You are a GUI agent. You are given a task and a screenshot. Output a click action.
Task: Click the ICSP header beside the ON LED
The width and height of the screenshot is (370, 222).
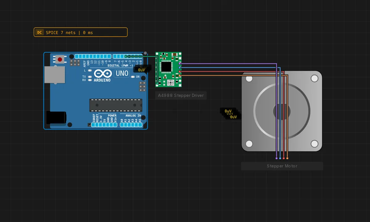(142, 87)
